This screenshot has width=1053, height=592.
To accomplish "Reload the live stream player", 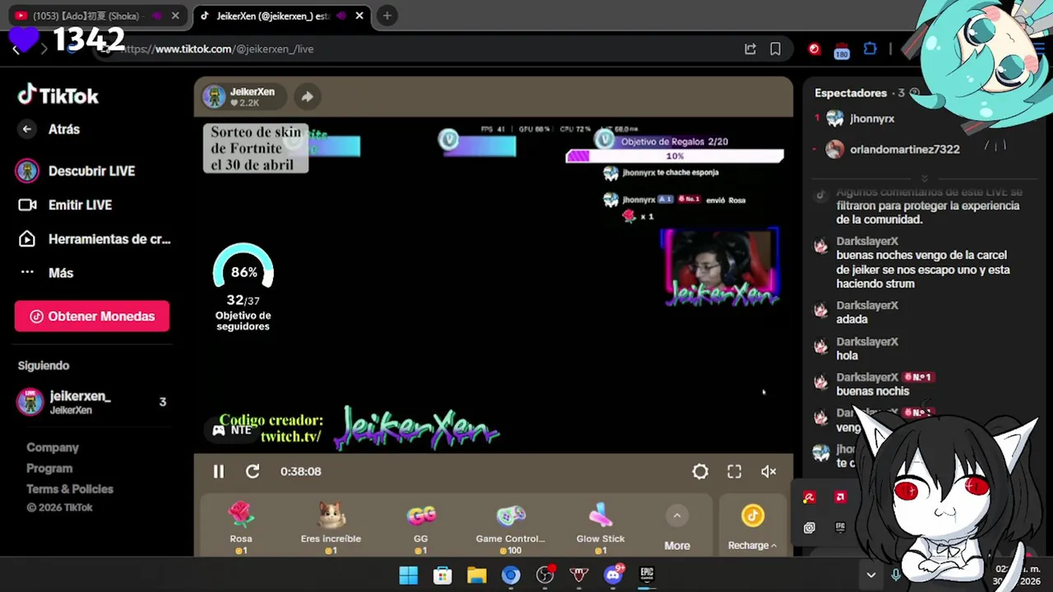I will (x=253, y=471).
